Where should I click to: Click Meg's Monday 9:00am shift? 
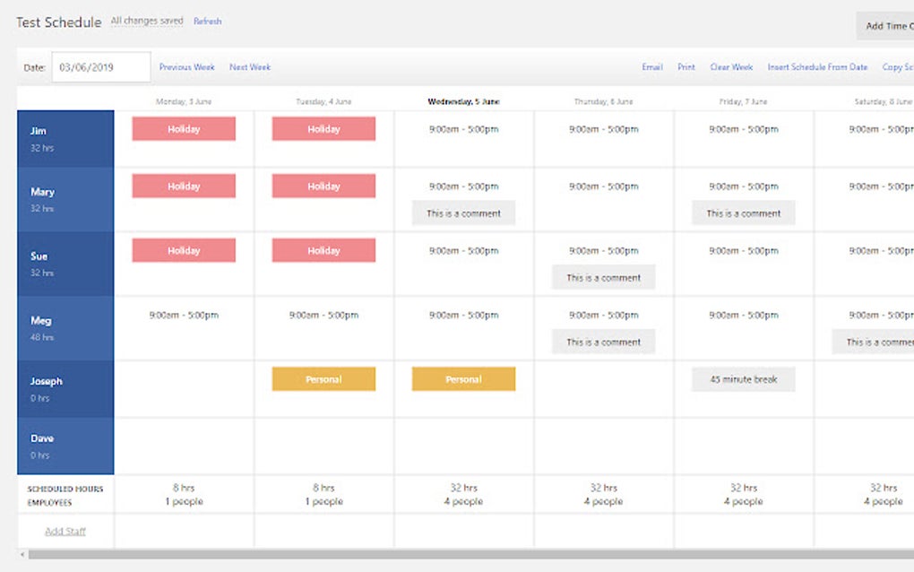click(x=184, y=315)
